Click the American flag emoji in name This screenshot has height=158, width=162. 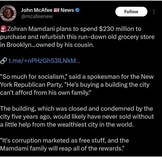tap(57, 10)
